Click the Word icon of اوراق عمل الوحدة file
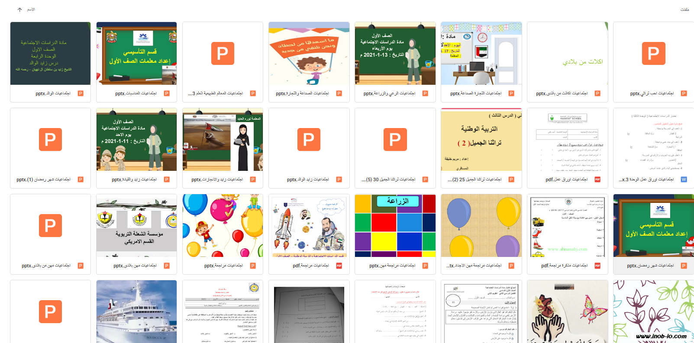This screenshot has height=343, width=694. [x=684, y=180]
